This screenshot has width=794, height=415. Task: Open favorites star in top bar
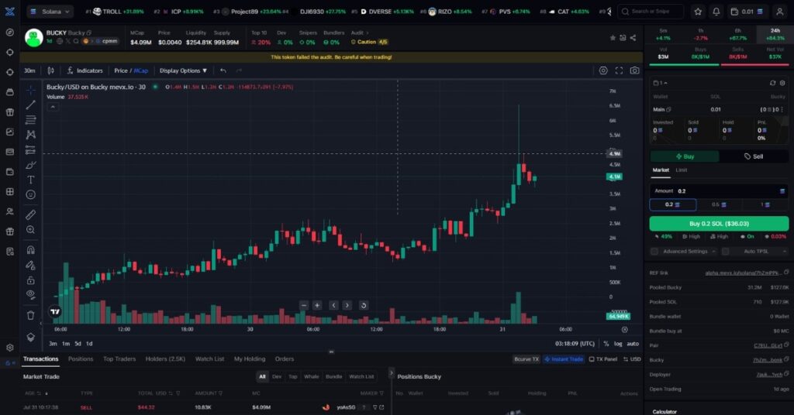[x=698, y=12]
